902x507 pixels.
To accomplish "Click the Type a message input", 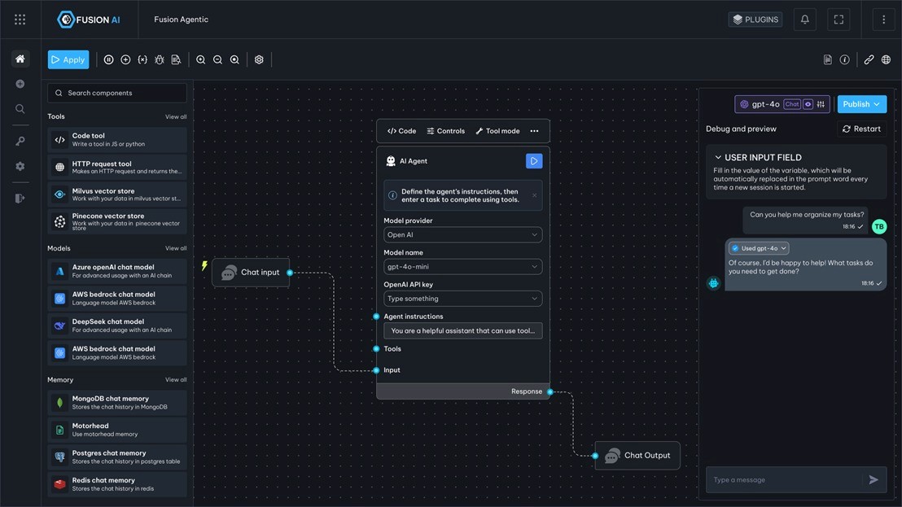I will pyautogui.click(x=786, y=480).
